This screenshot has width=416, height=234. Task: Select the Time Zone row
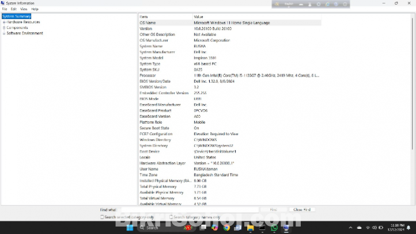coord(230,175)
